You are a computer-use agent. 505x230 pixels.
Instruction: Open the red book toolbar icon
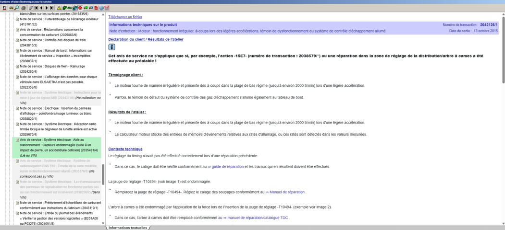pyautogui.click(x=80, y=8)
